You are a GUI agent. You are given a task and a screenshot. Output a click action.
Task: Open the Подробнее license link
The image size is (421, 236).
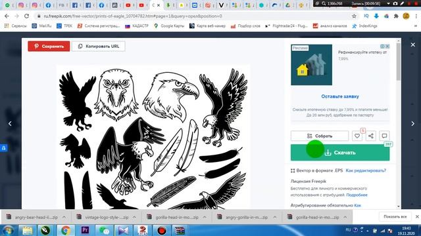click(x=357, y=195)
